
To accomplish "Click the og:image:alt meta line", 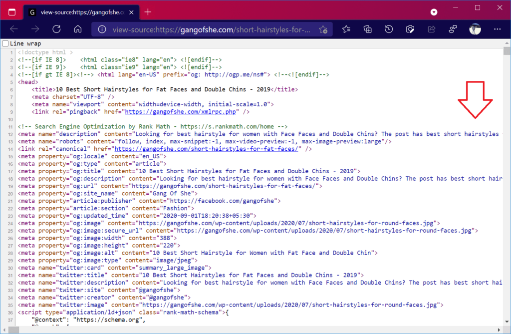I will click(198, 253).
